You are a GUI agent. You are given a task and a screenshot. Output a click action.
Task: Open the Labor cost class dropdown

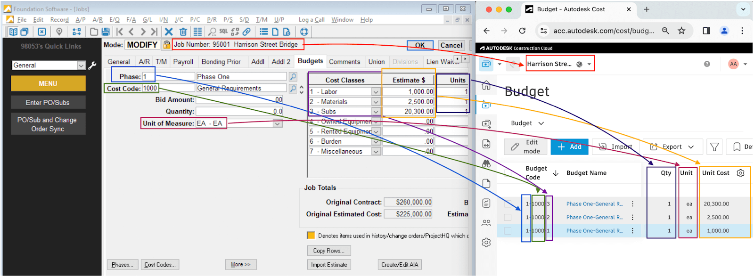[x=376, y=92]
